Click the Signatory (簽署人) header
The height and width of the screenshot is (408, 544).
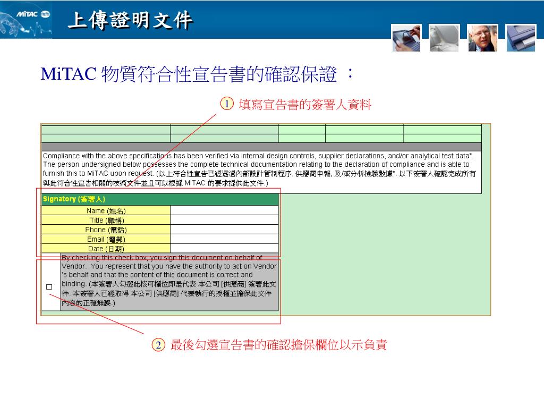tap(160, 199)
